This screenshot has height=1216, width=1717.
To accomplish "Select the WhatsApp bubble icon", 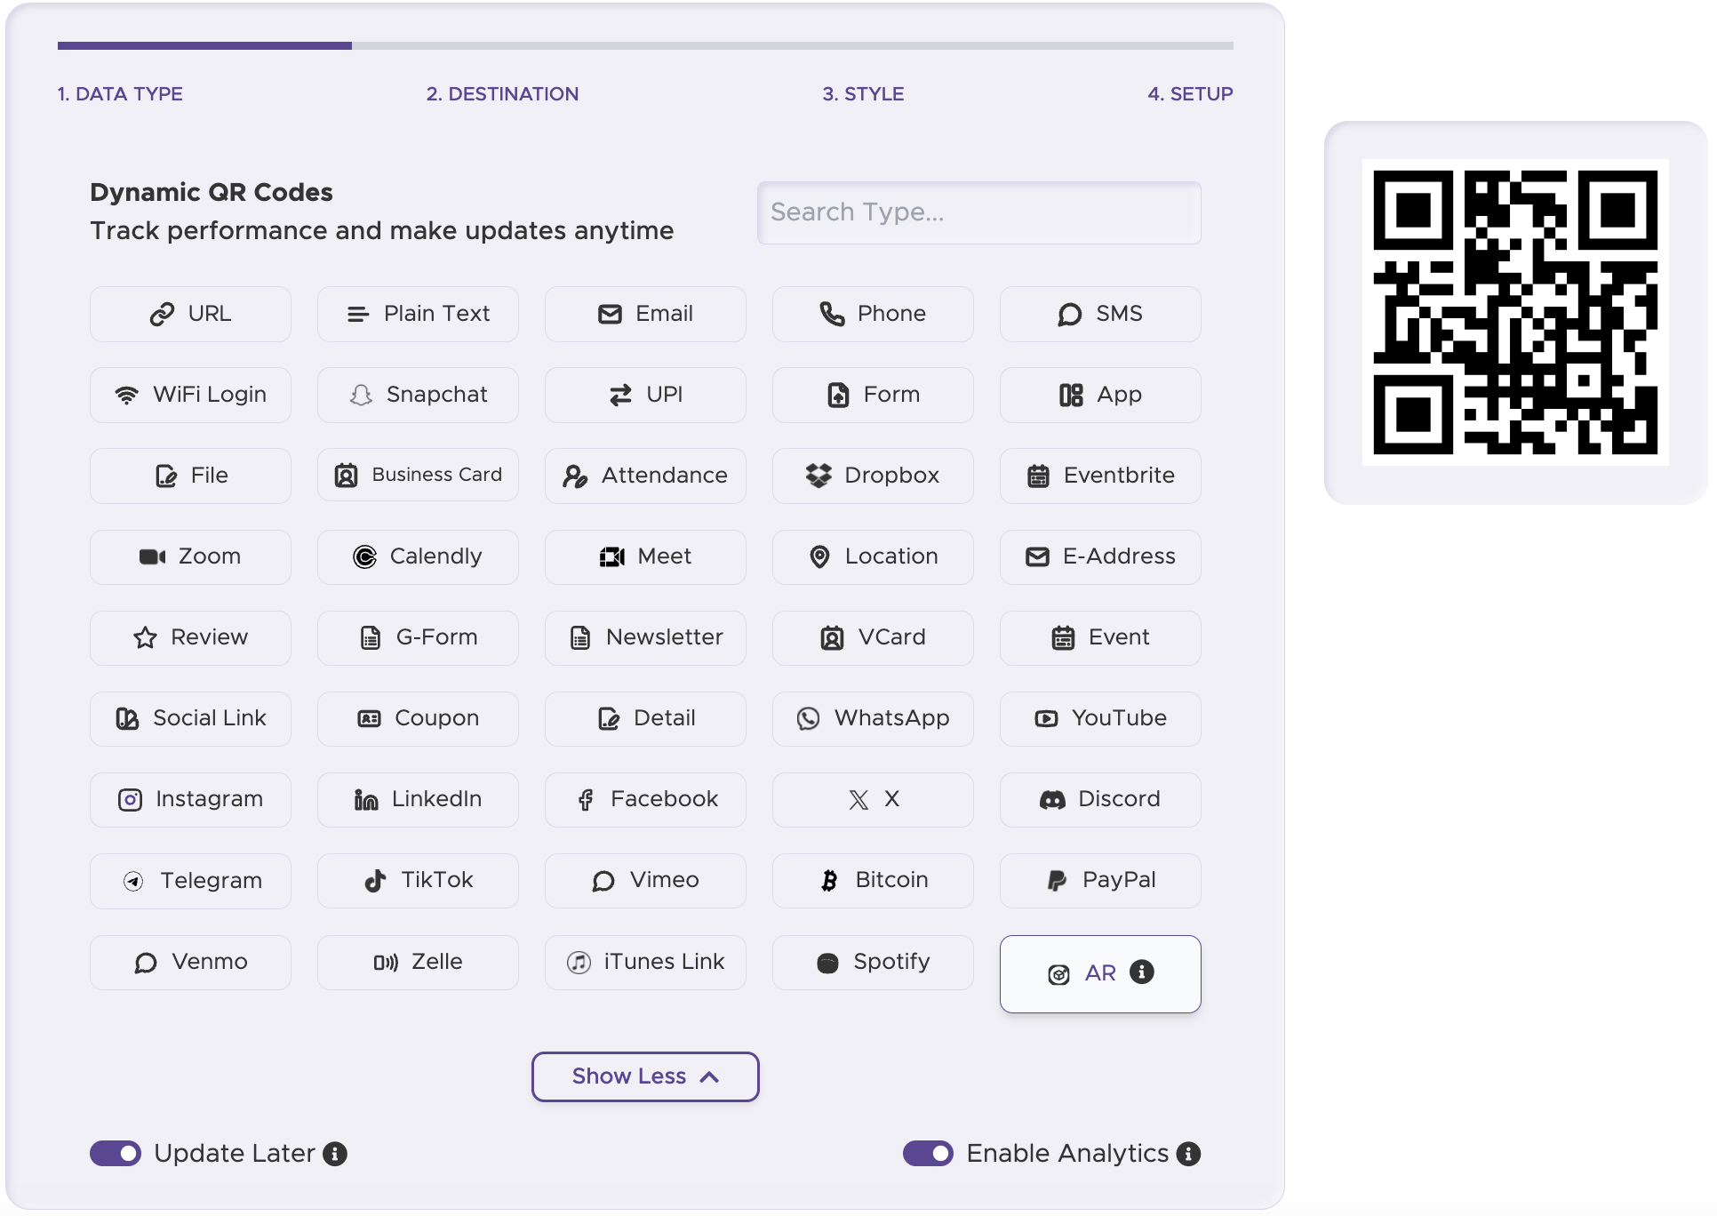I will tap(808, 718).
